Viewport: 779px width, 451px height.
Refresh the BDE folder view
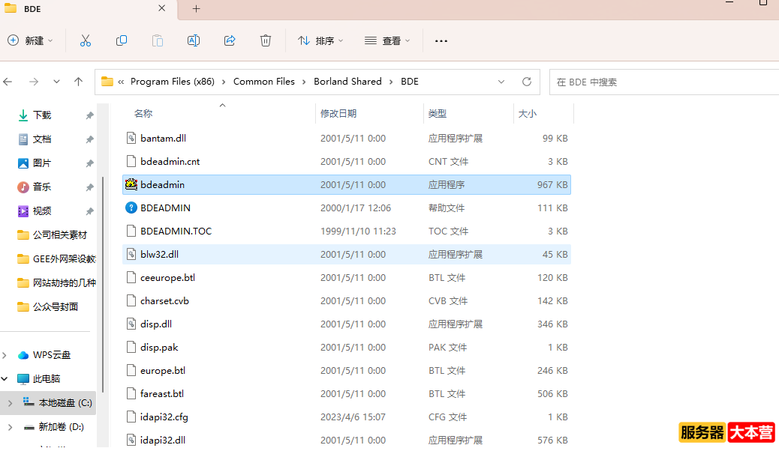(527, 82)
